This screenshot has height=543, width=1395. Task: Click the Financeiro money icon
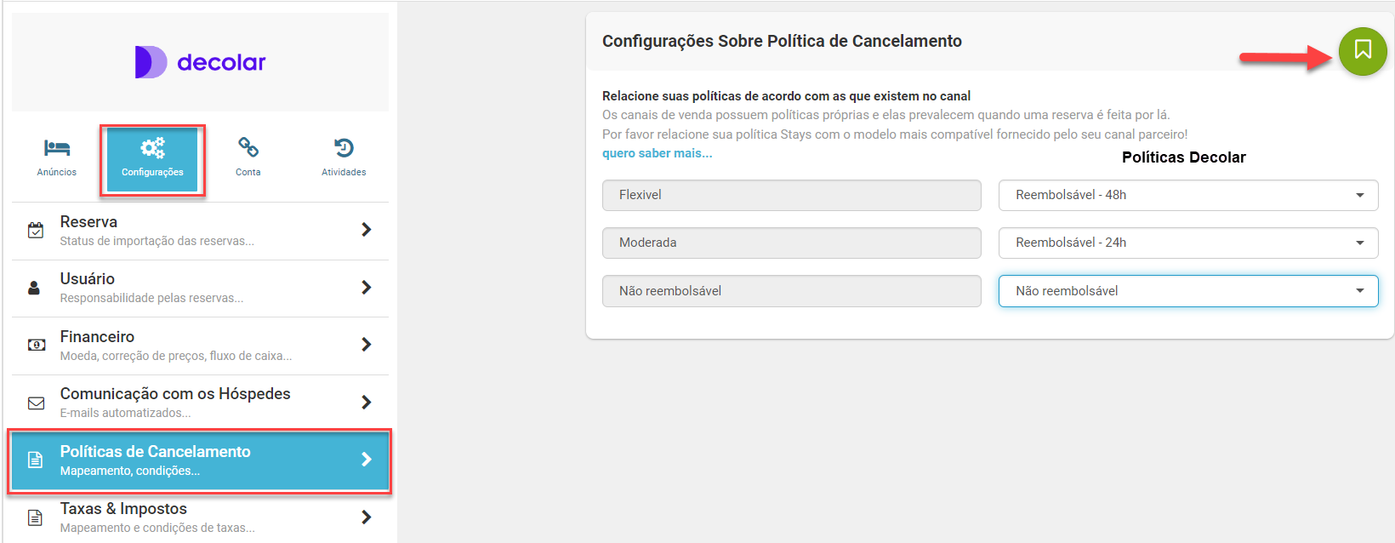[37, 345]
